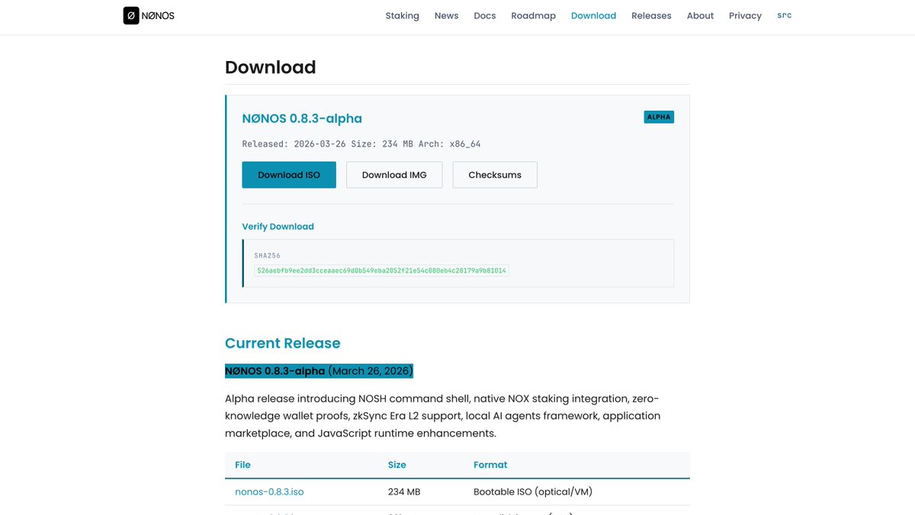915x515 pixels.
Task: Click the Download ISO button
Action: point(289,175)
